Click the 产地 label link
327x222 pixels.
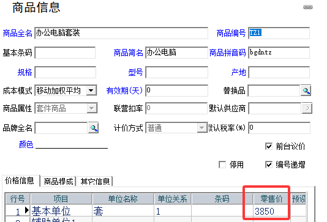(x=238, y=72)
